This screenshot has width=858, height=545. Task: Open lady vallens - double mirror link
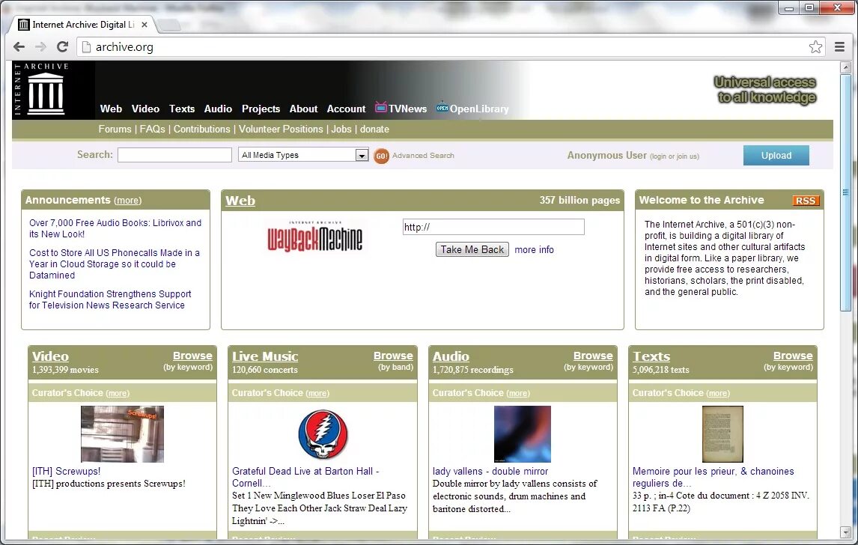tap(490, 471)
